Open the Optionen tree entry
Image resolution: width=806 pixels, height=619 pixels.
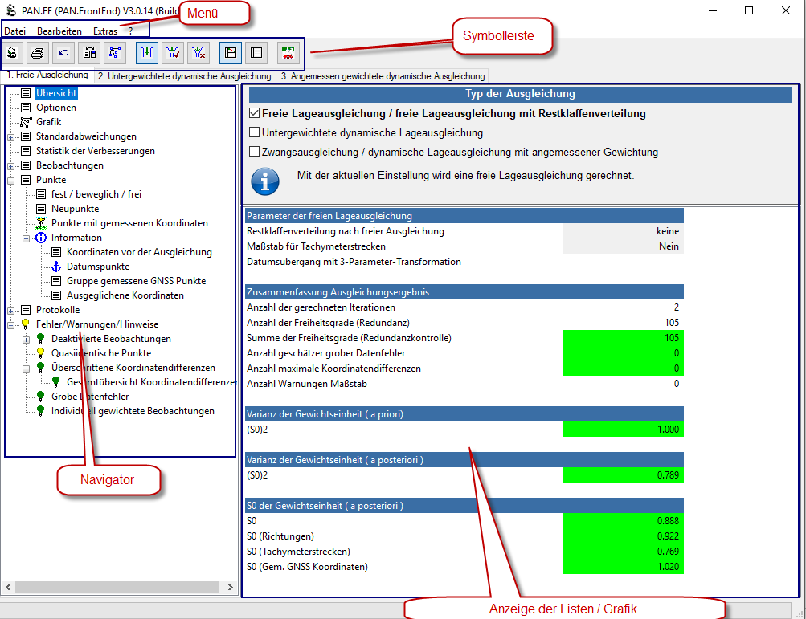tap(55, 108)
